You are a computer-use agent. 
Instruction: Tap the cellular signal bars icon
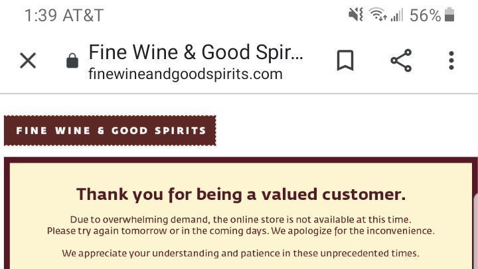[x=396, y=15]
